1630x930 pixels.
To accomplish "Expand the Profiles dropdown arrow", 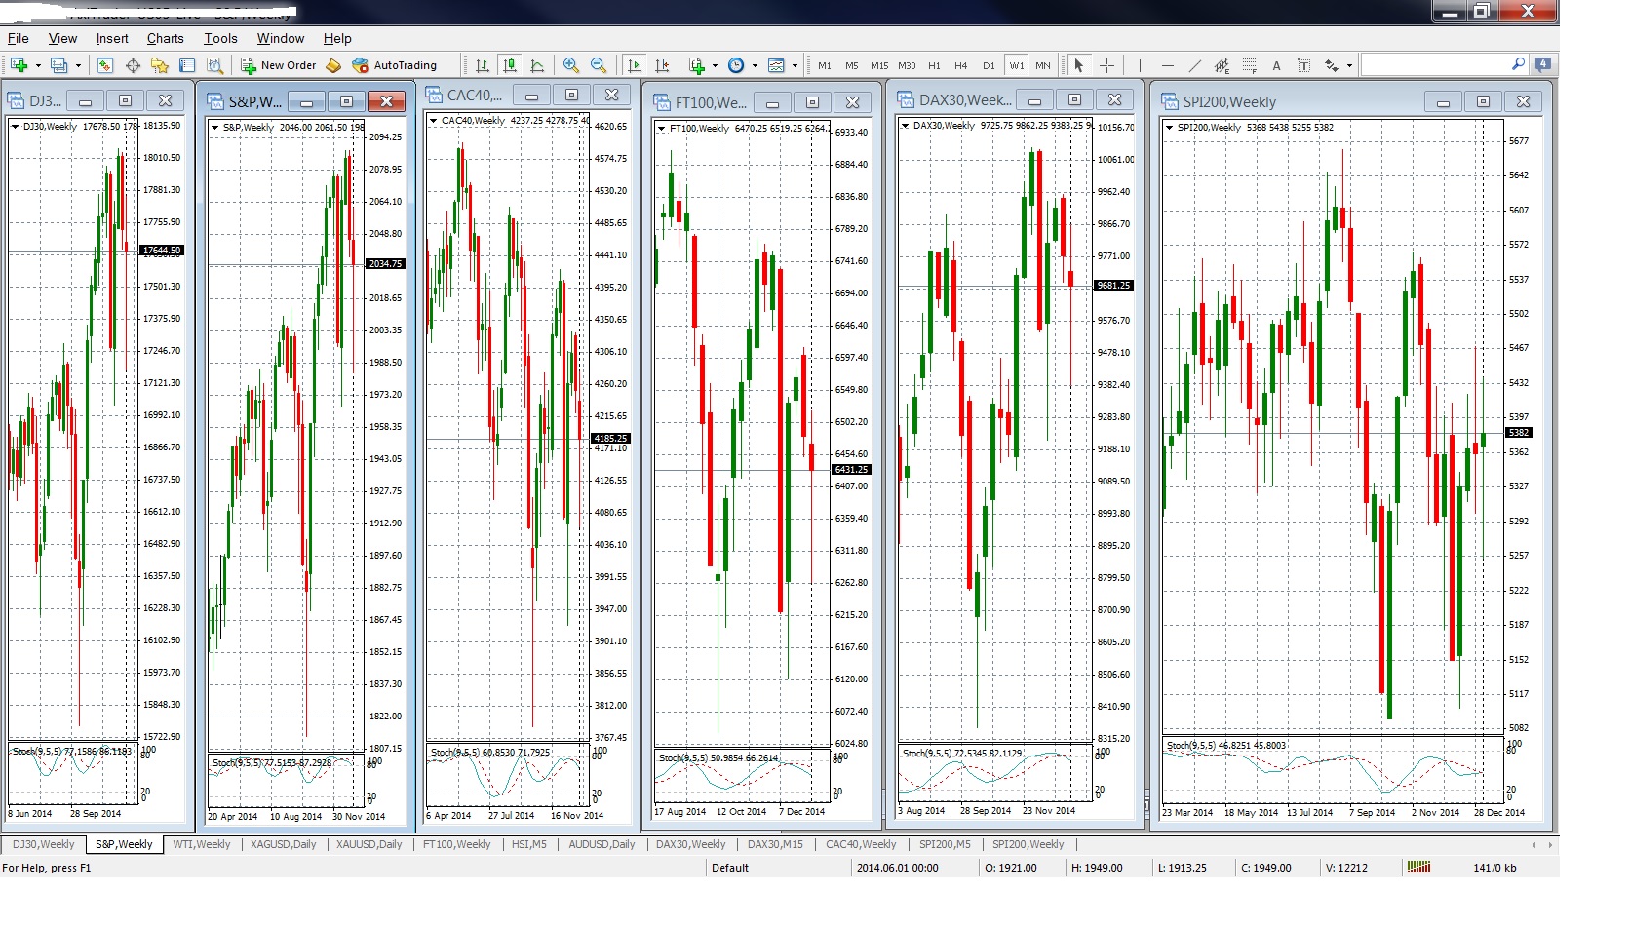I will [x=78, y=66].
